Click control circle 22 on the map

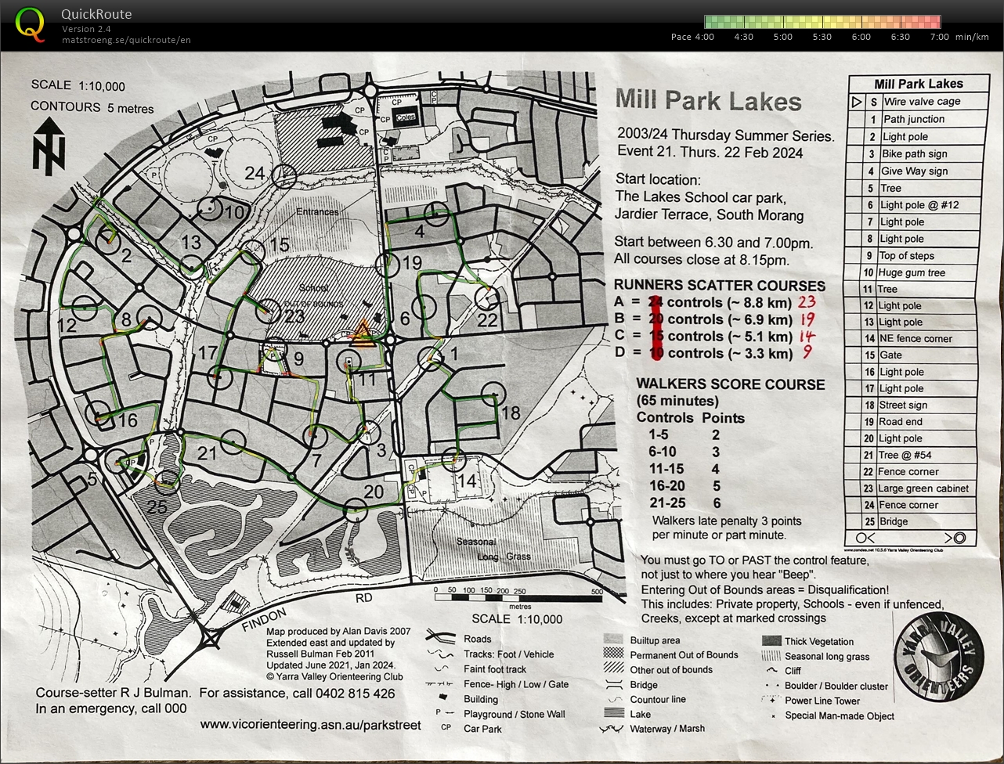[486, 299]
